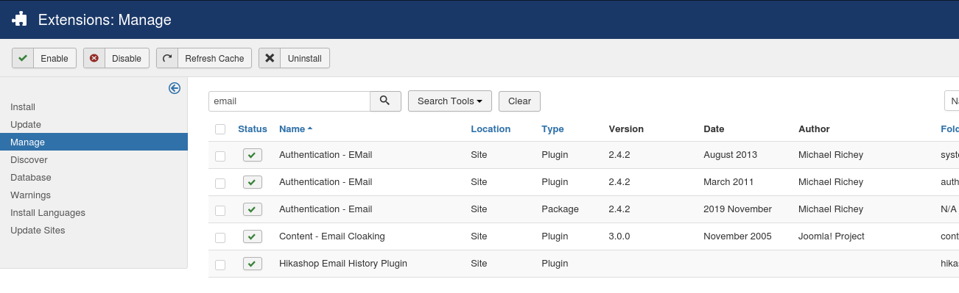Open Update Sites in the sidebar
Image resolution: width=959 pixels, height=293 pixels.
[x=38, y=230]
